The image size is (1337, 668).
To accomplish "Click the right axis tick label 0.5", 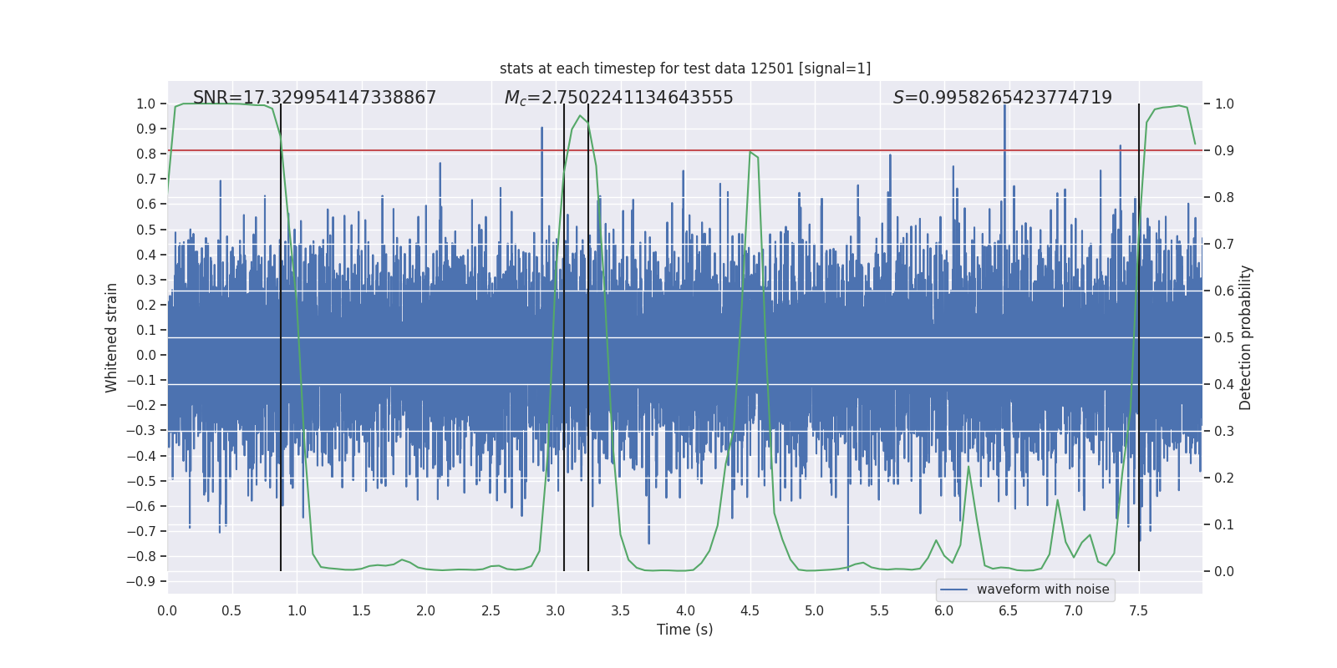I will [x=1223, y=338].
